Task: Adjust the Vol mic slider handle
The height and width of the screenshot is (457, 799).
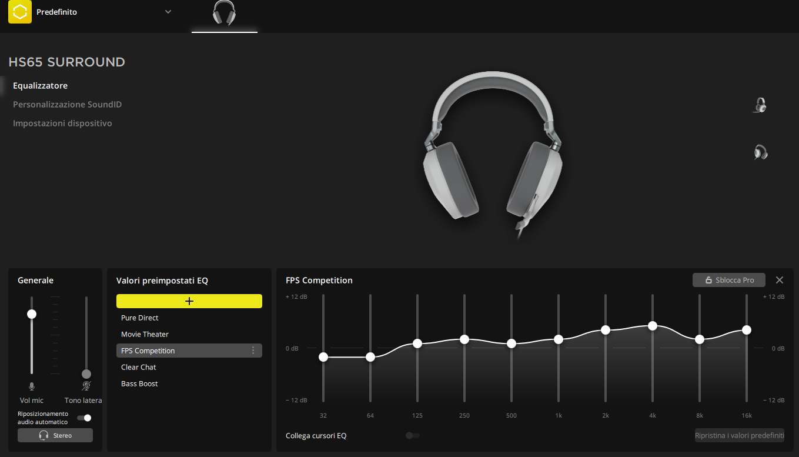Action: (32, 314)
